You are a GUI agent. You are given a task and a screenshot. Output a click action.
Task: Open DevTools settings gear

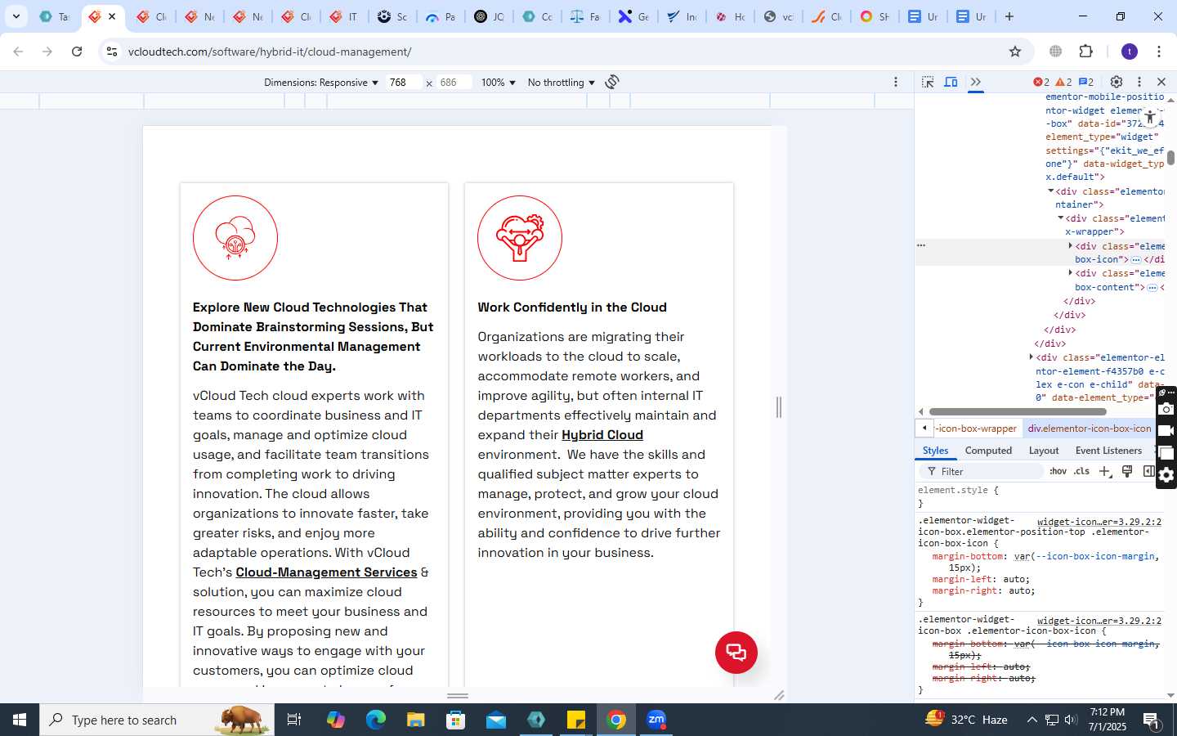(x=1117, y=82)
